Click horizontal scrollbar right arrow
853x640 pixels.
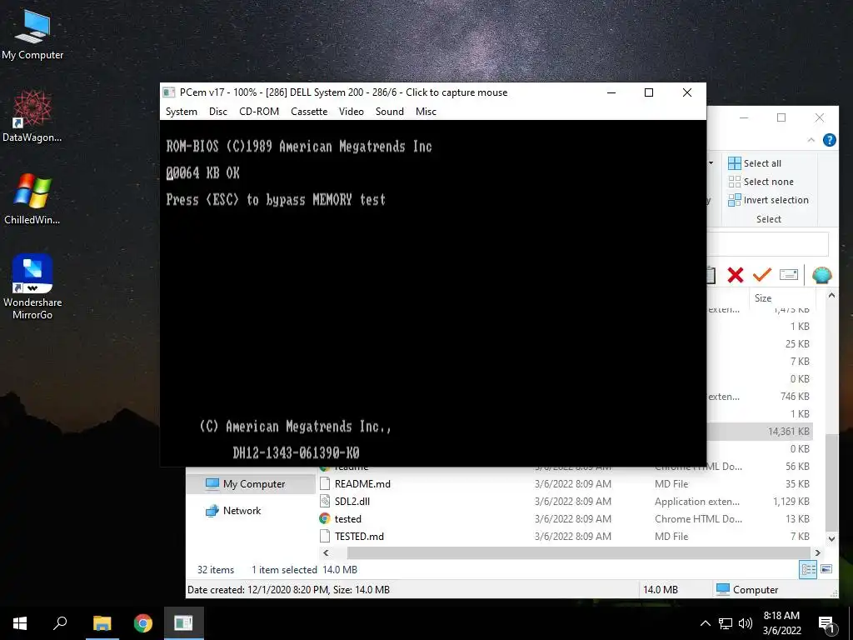817,553
